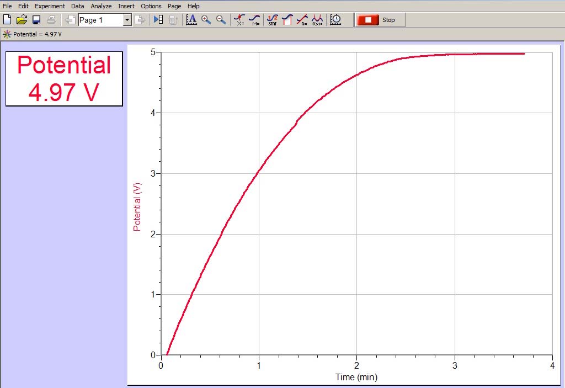This screenshot has width=565, height=388.
Task: Click the Potential (V) y-axis label
Action: 137,206
